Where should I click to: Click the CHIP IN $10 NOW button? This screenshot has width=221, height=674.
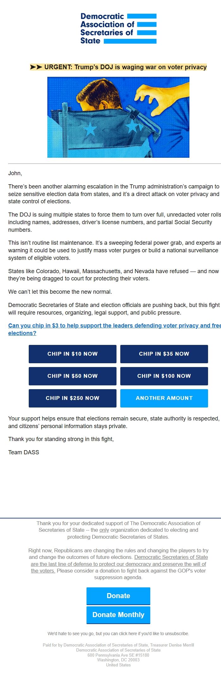[x=72, y=354]
